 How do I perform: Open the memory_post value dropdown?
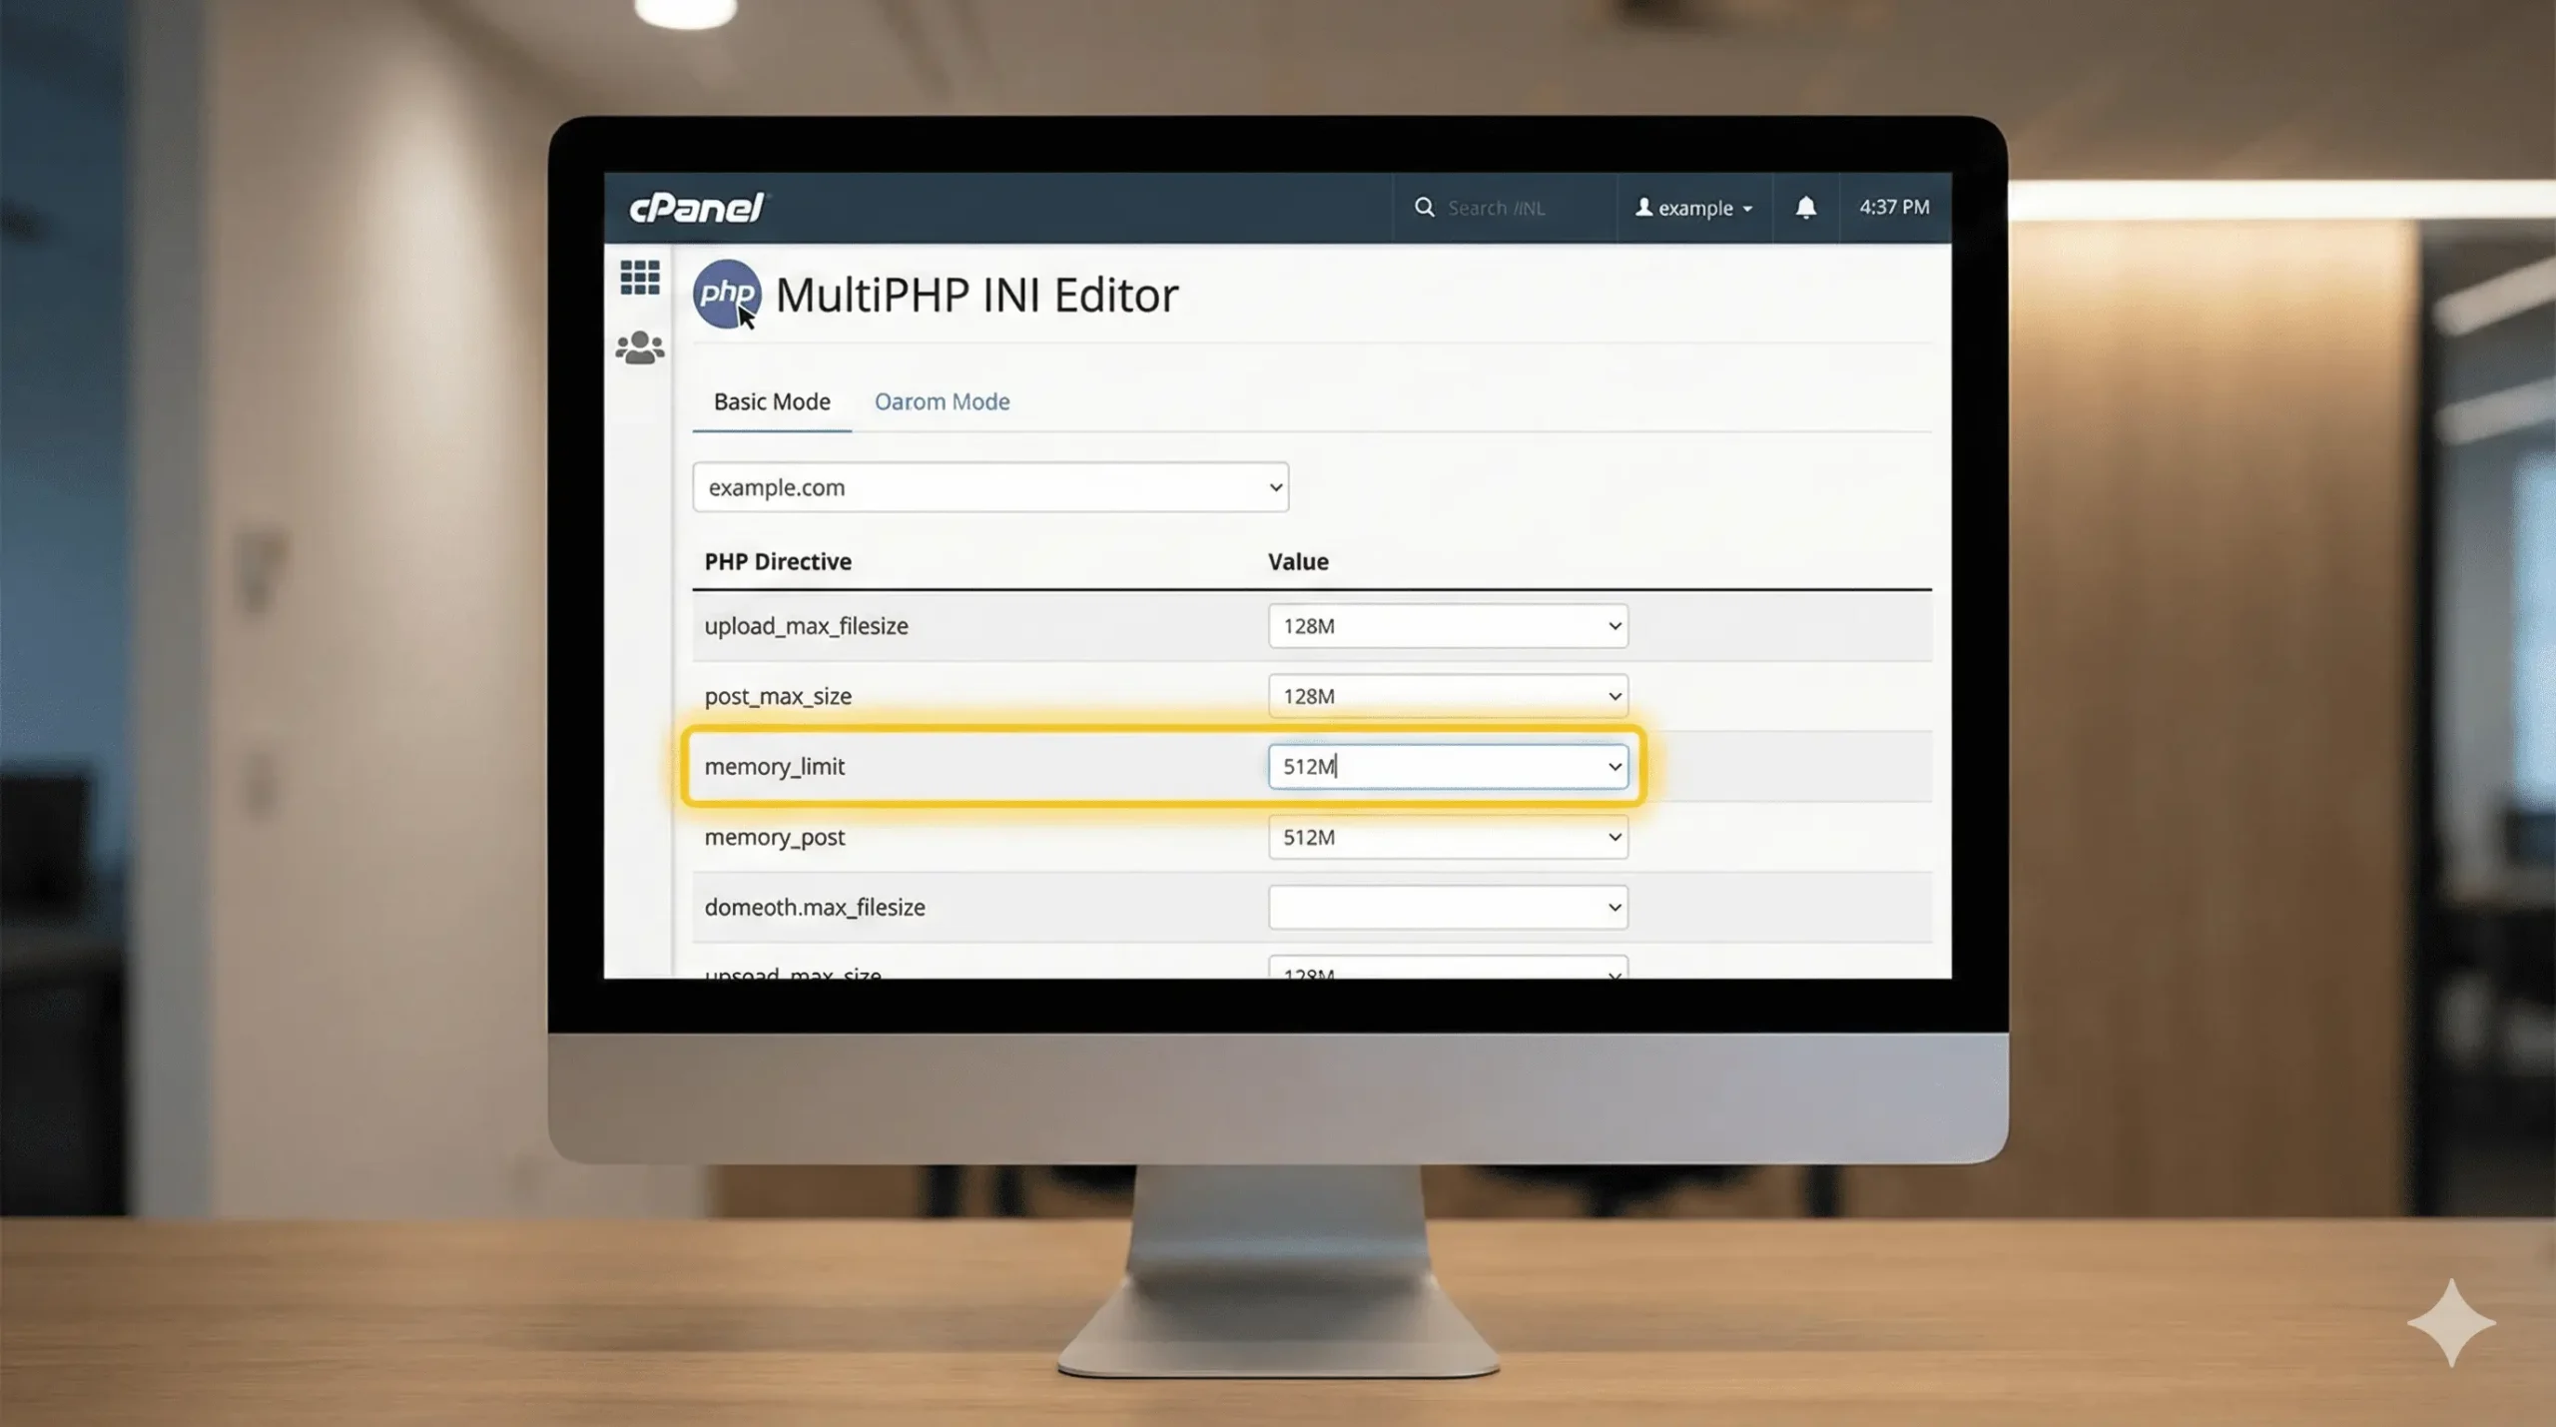pos(1448,837)
